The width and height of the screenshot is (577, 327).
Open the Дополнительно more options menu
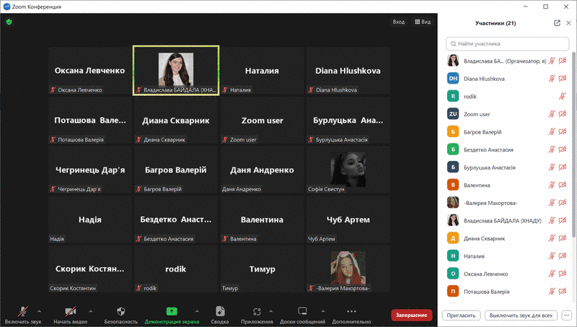351,311
